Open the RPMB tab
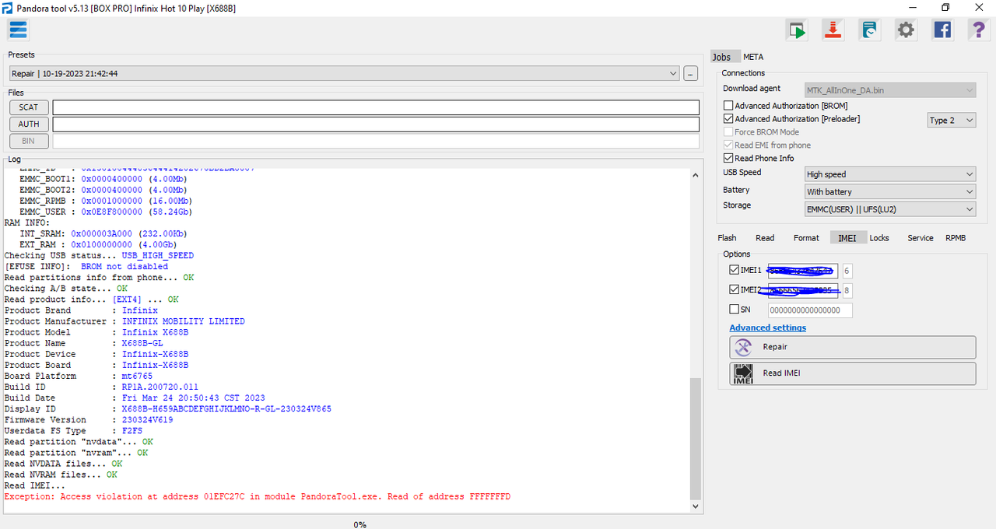The height and width of the screenshot is (529, 996). click(956, 238)
